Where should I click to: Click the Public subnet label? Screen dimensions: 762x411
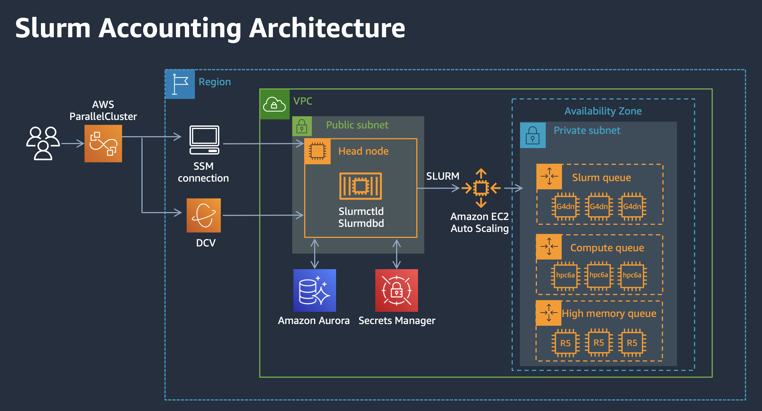pos(357,125)
